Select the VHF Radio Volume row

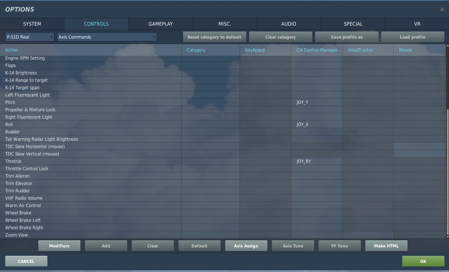click(x=222, y=198)
